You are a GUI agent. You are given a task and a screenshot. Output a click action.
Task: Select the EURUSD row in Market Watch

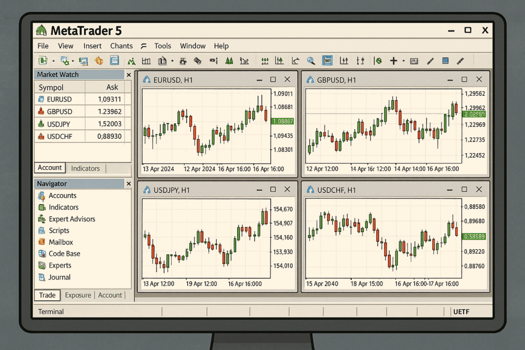(x=83, y=99)
